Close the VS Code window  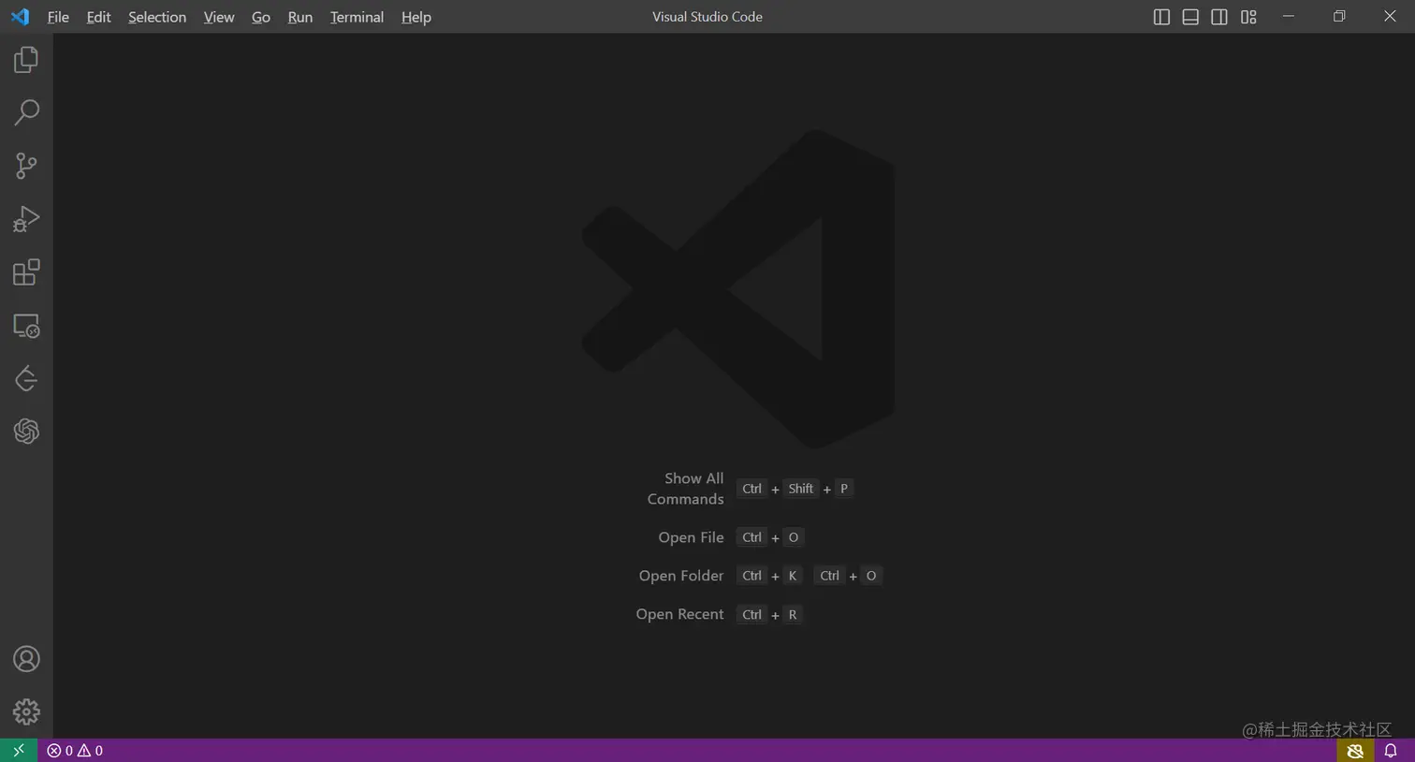[x=1390, y=17]
